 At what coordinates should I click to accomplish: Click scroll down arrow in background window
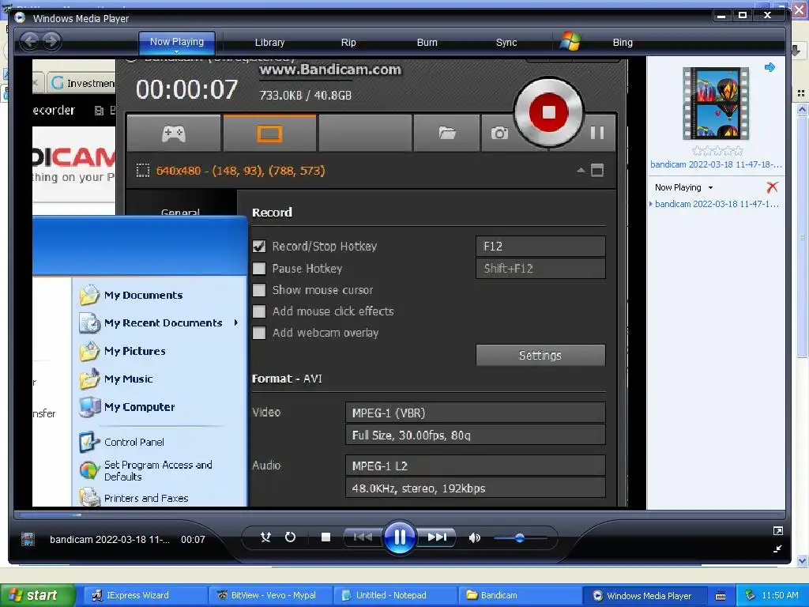[x=802, y=560]
